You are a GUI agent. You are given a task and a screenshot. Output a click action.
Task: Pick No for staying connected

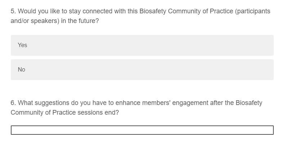coord(142,70)
